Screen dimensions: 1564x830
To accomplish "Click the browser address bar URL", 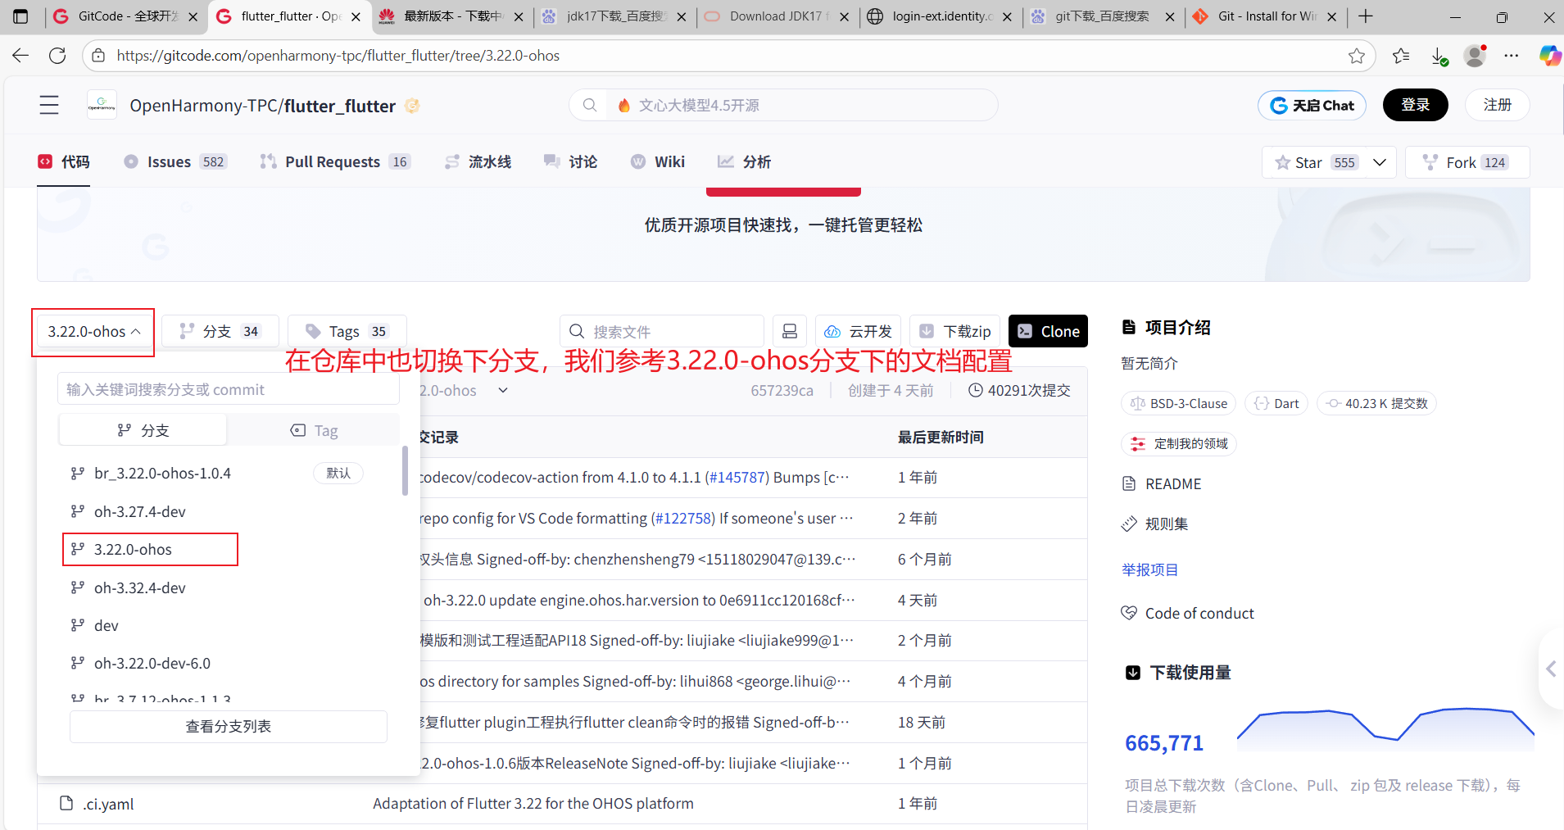I will (338, 55).
